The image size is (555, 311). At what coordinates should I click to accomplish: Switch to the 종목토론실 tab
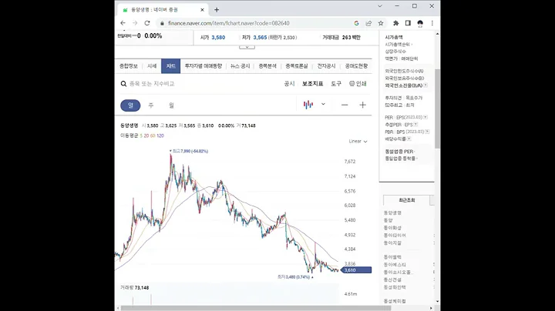click(x=297, y=66)
